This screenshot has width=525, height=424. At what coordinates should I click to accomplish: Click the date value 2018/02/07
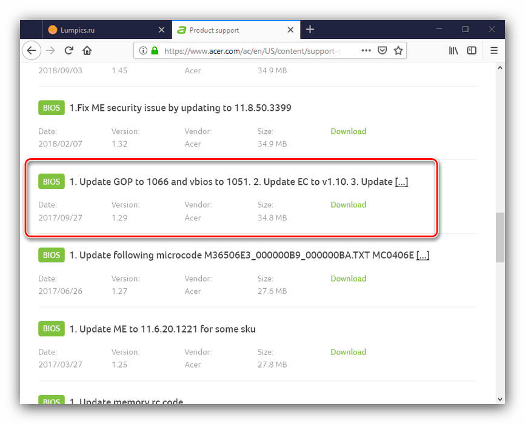tap(60, 144)
